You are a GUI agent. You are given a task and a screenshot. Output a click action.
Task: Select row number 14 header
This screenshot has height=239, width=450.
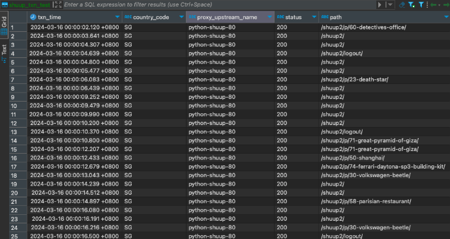coord(18,141)
